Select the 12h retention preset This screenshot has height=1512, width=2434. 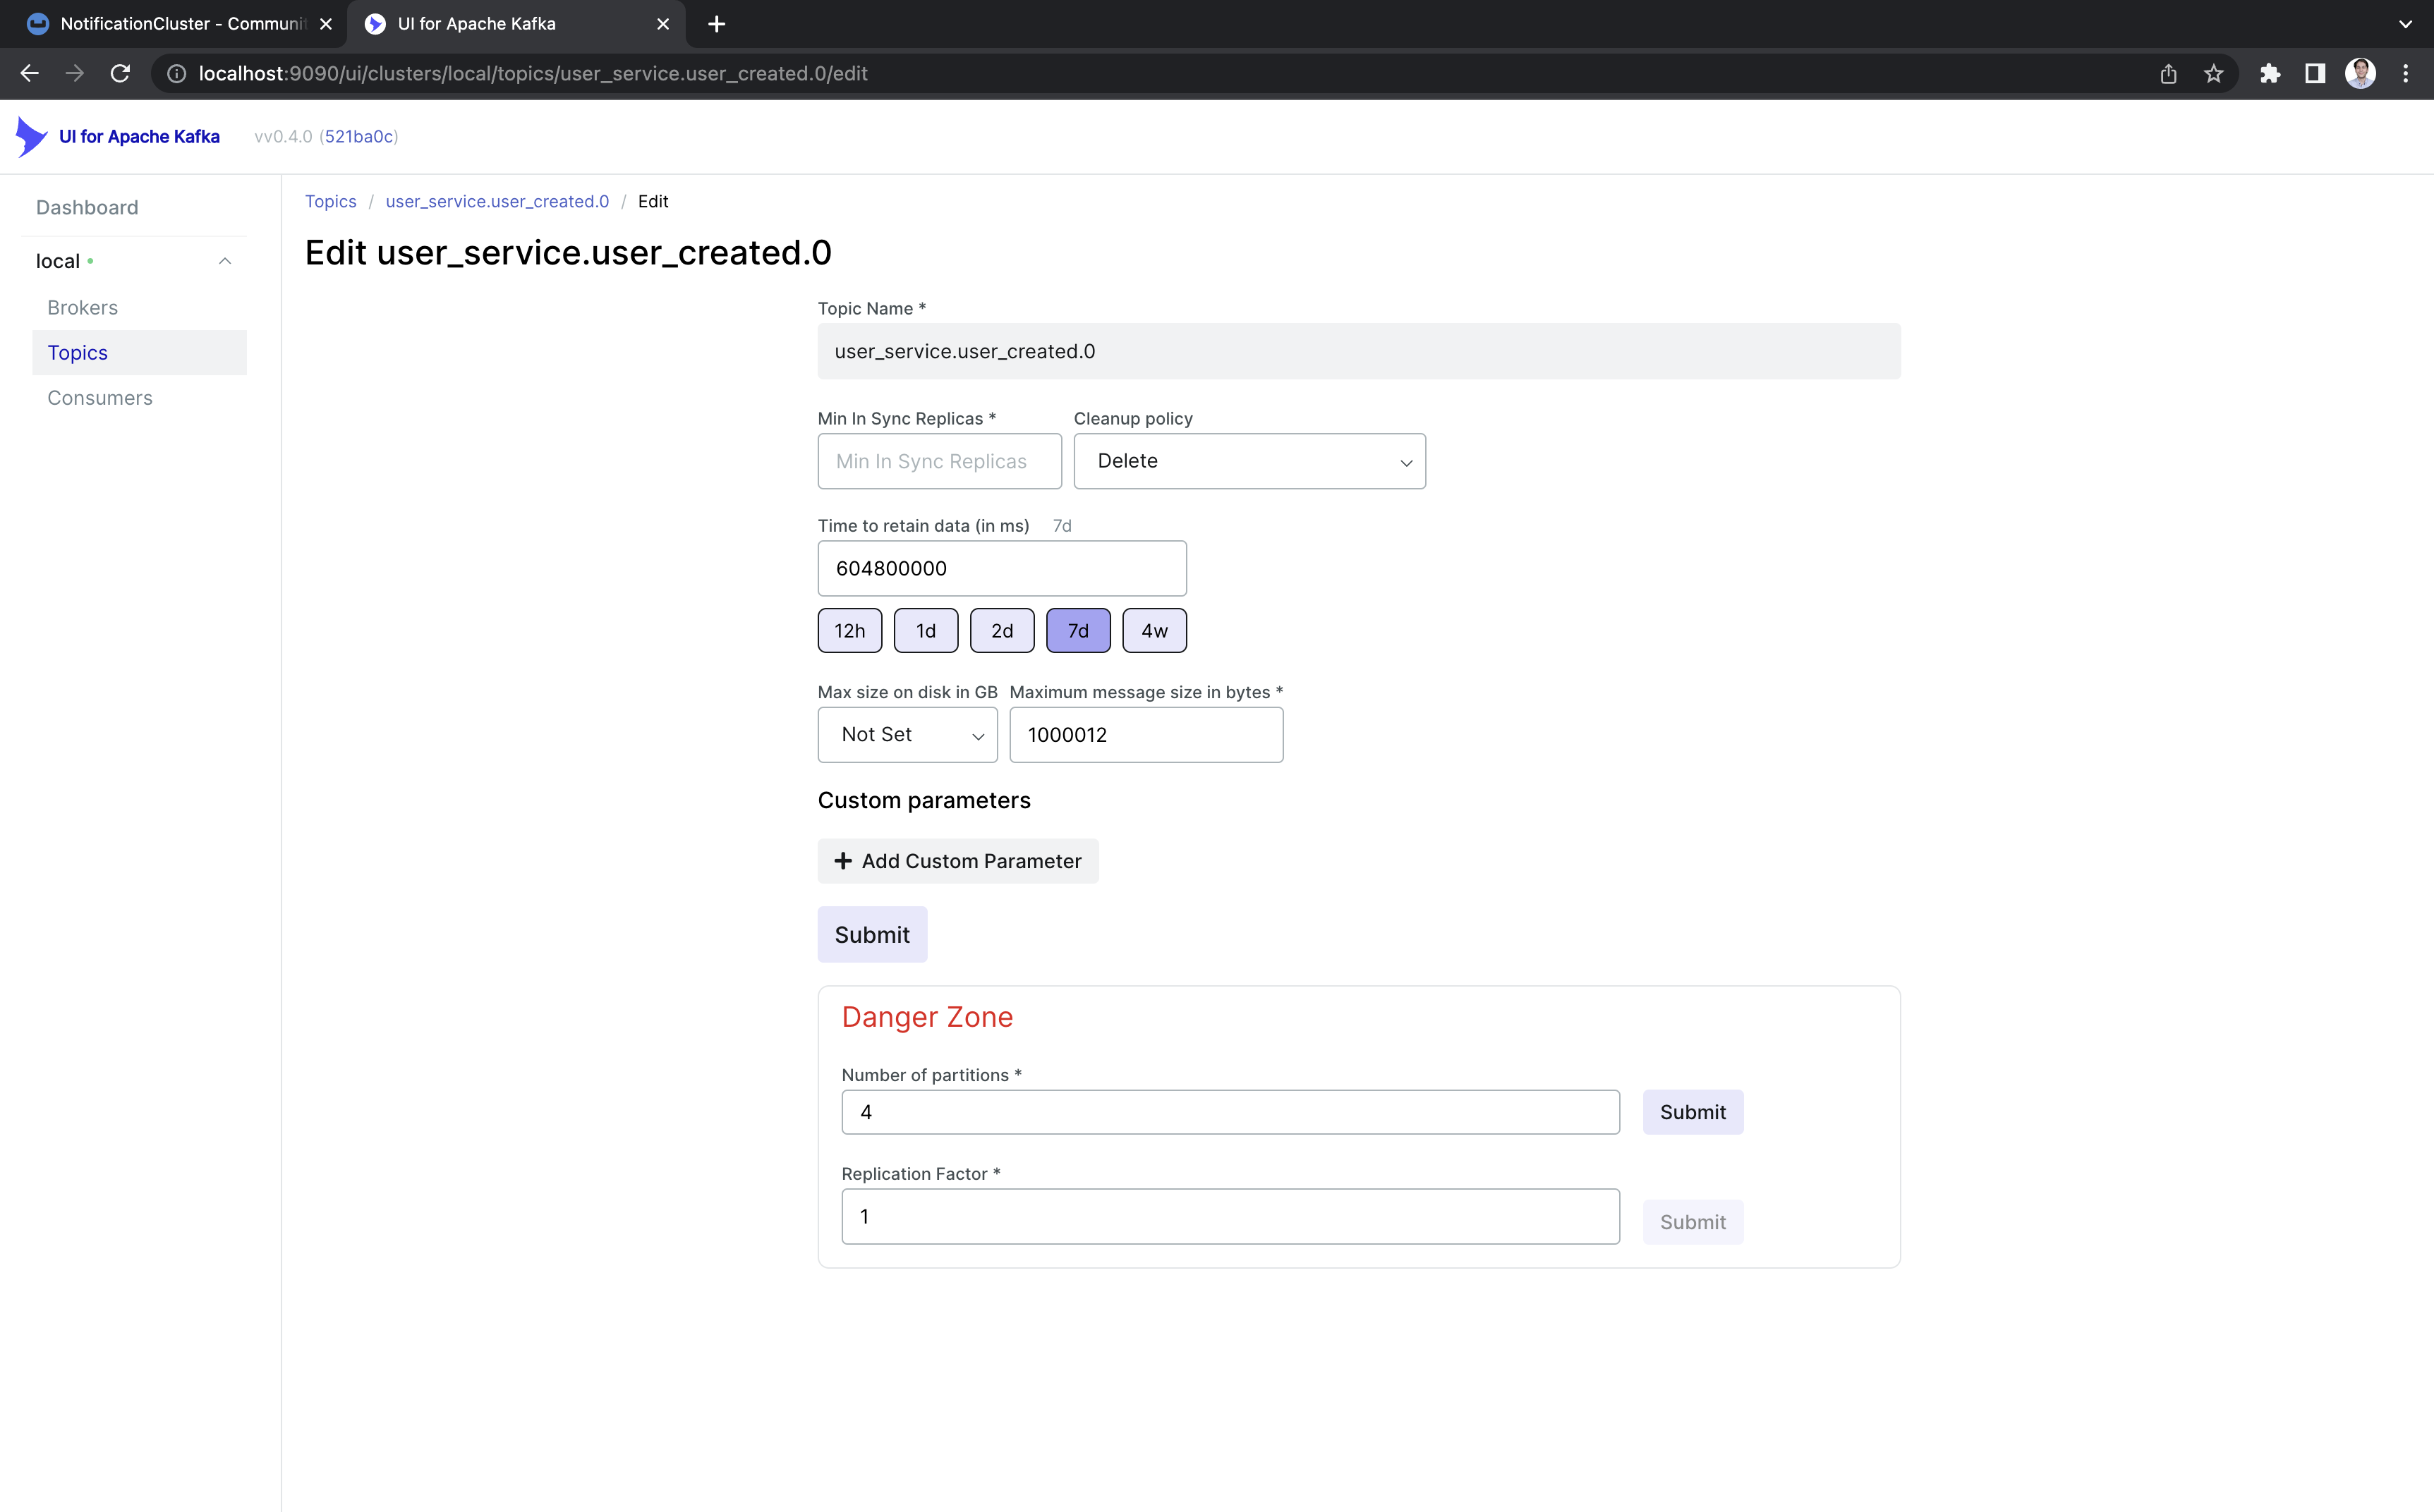[849, 631]
